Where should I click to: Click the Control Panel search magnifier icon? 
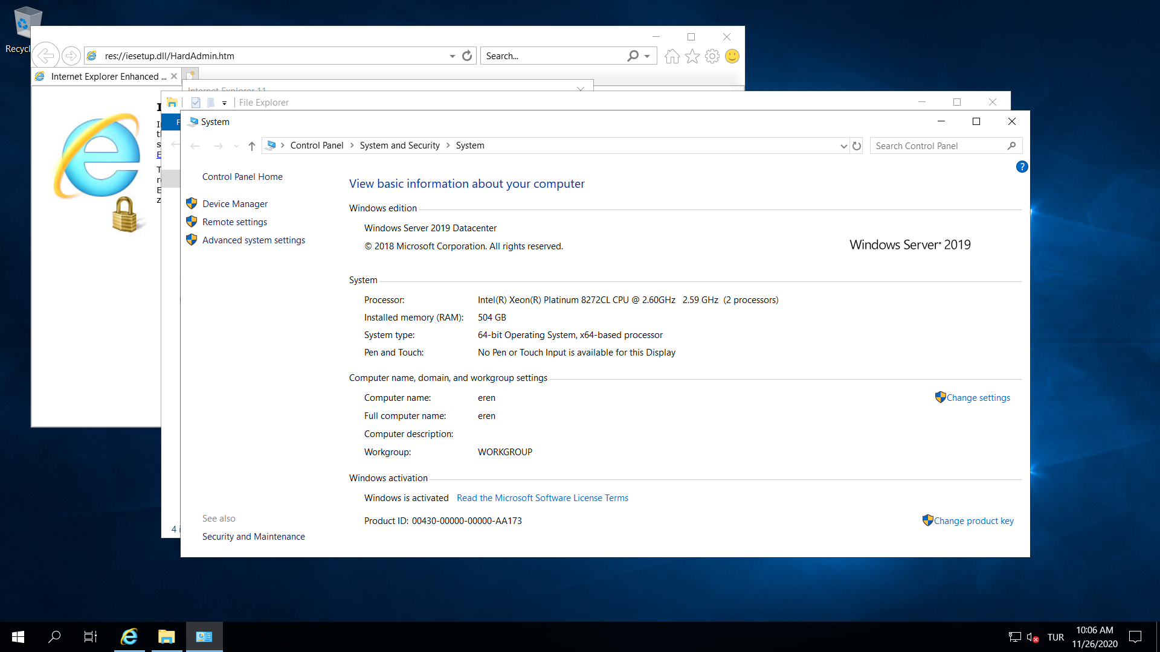click(x=1012, y=146)
